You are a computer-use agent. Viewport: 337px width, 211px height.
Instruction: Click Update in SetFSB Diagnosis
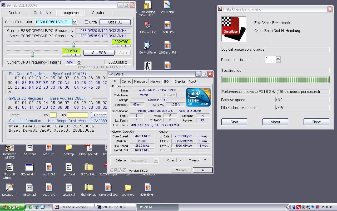tap(100, 115)
